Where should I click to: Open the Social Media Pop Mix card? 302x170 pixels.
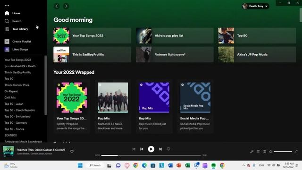pos(195,106)
